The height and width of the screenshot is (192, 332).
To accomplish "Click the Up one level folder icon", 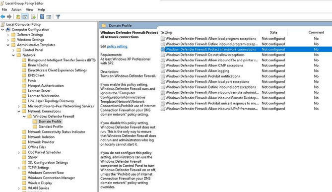I will coord(18,16).
